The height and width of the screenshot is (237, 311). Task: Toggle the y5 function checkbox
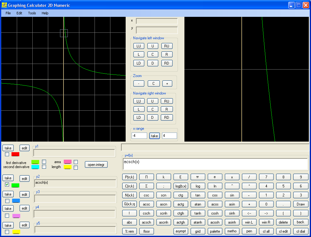(x=7, y=232)
